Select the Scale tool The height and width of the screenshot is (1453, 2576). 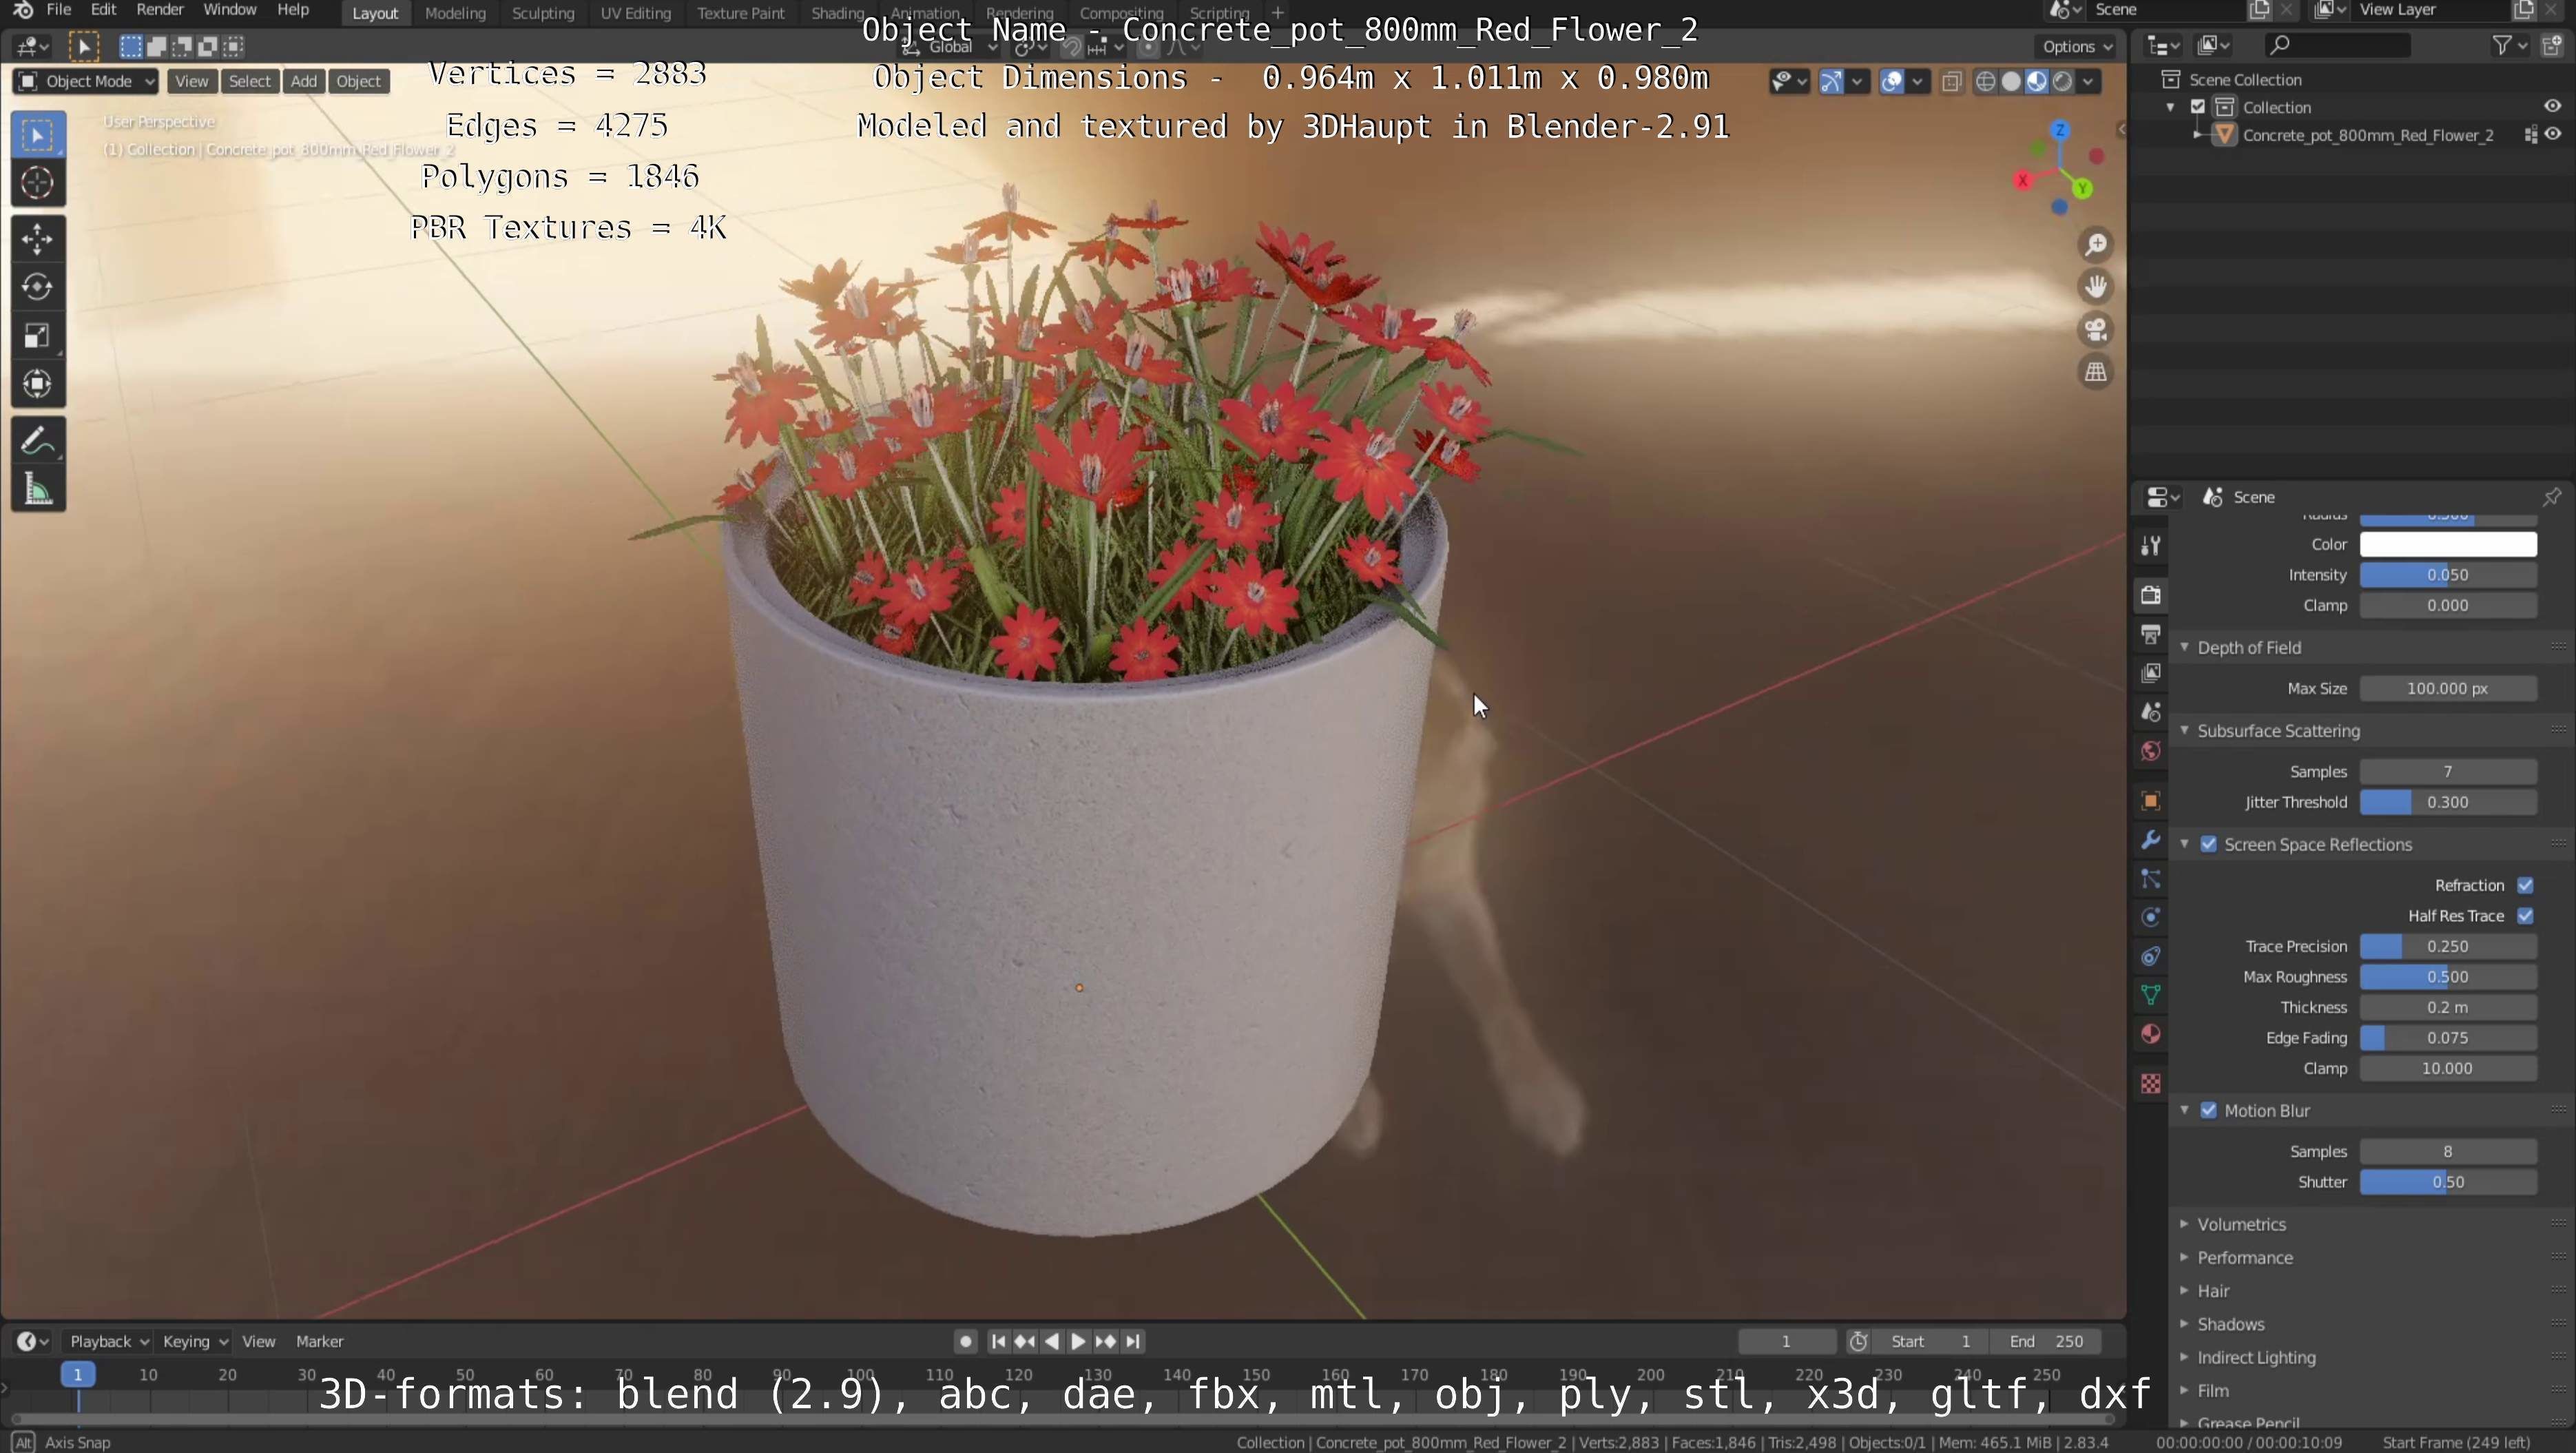38,336
